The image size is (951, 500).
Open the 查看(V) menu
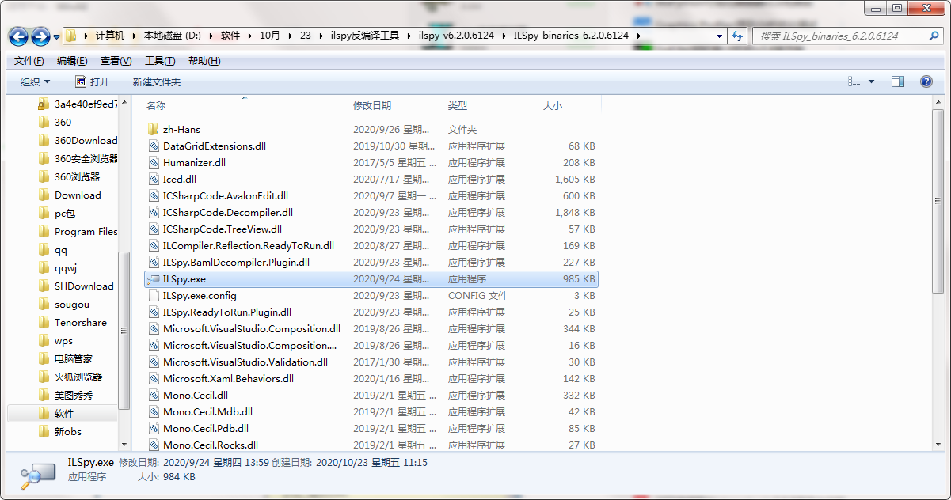pyautogui.click(x=116, y=61)
